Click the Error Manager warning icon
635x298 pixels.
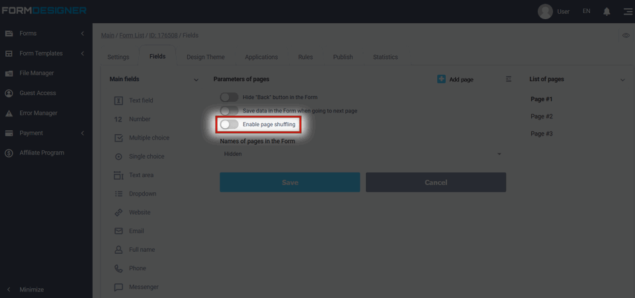pyautogui.click(x=9, y=113)
